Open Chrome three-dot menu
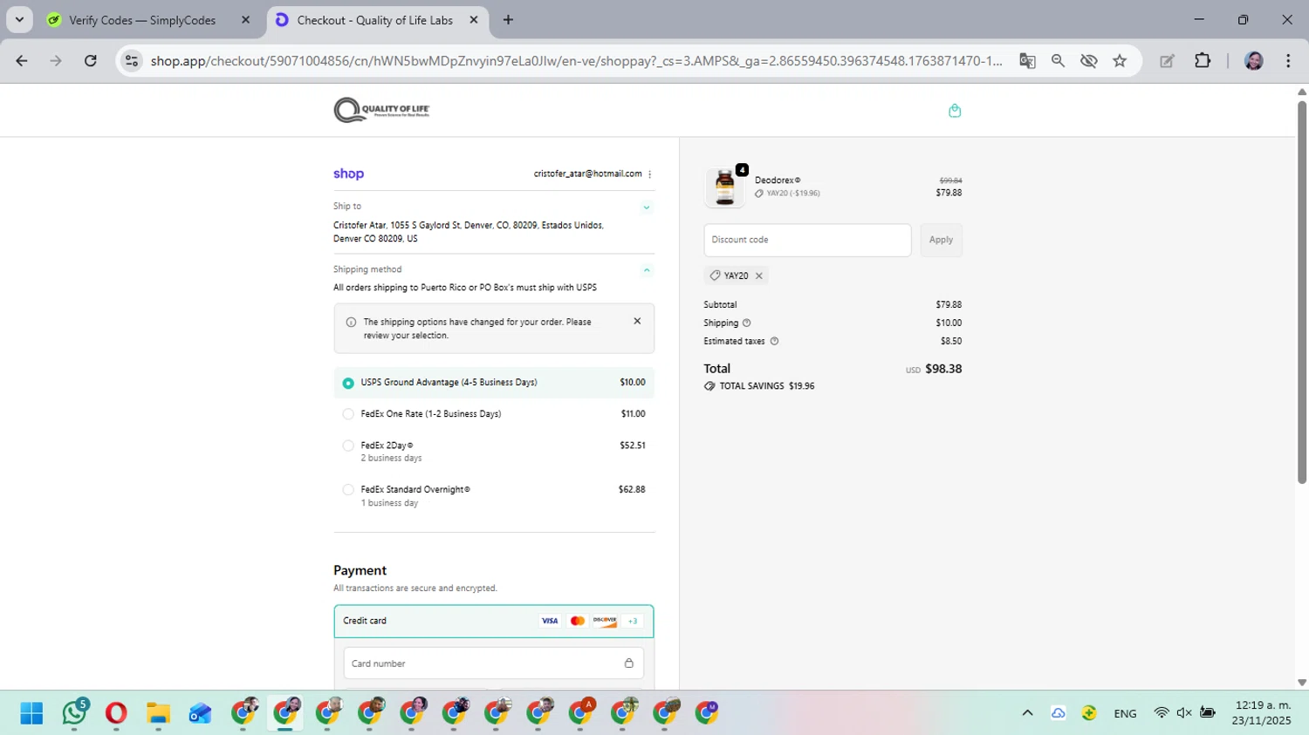 (x=1288, y=61)
